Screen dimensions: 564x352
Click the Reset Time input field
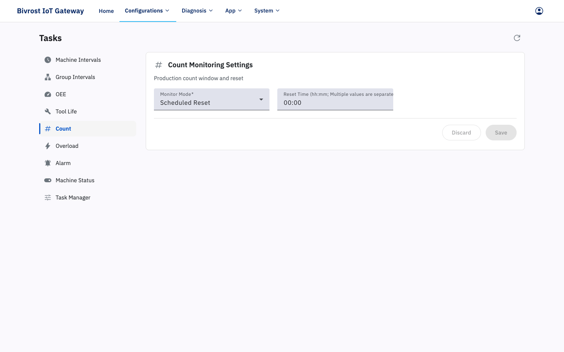[335, 99]
